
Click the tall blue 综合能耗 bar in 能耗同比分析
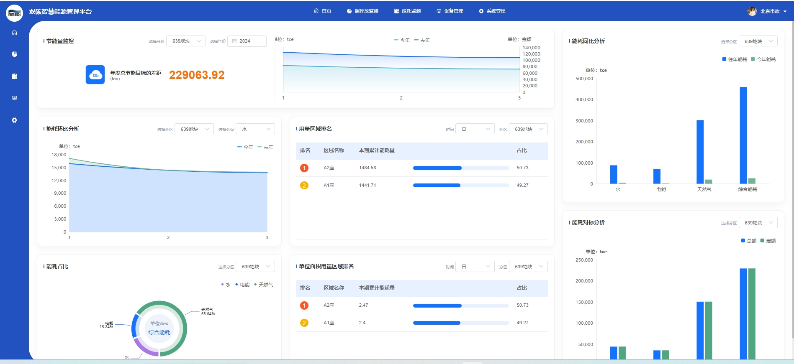743,135
